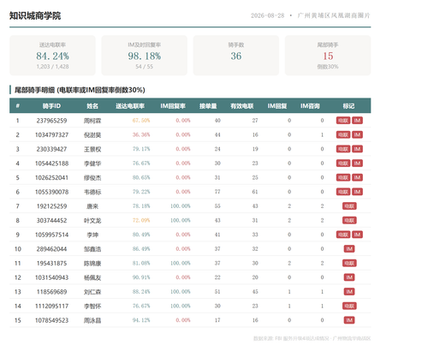Click the 姓名 column header

tap(92, 106)
